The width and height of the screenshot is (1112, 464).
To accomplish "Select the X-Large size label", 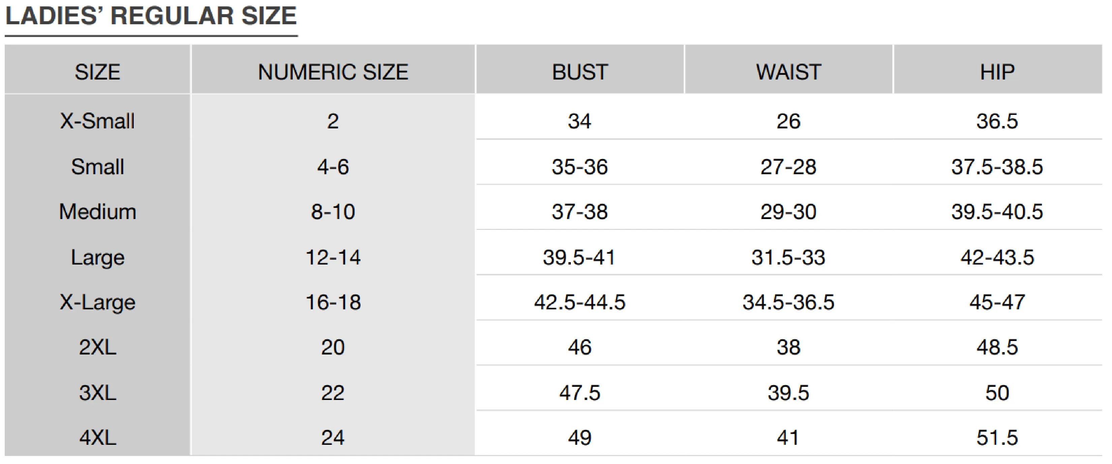I will [x=98, y=303].
